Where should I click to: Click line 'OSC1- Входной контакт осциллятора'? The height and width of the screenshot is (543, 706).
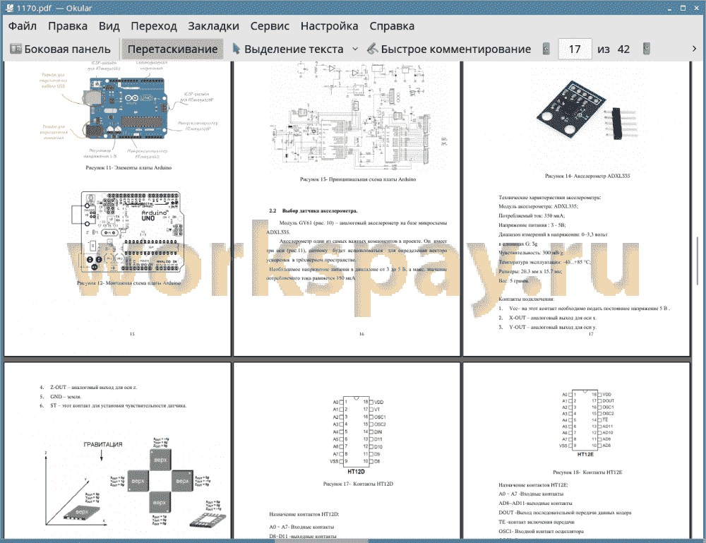click(x=541, y=532)
